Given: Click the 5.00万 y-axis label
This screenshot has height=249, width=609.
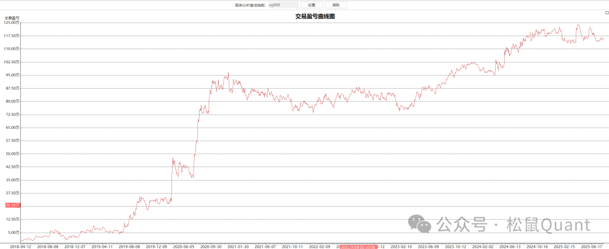Looking at the screenshot, I should point(14,233).
